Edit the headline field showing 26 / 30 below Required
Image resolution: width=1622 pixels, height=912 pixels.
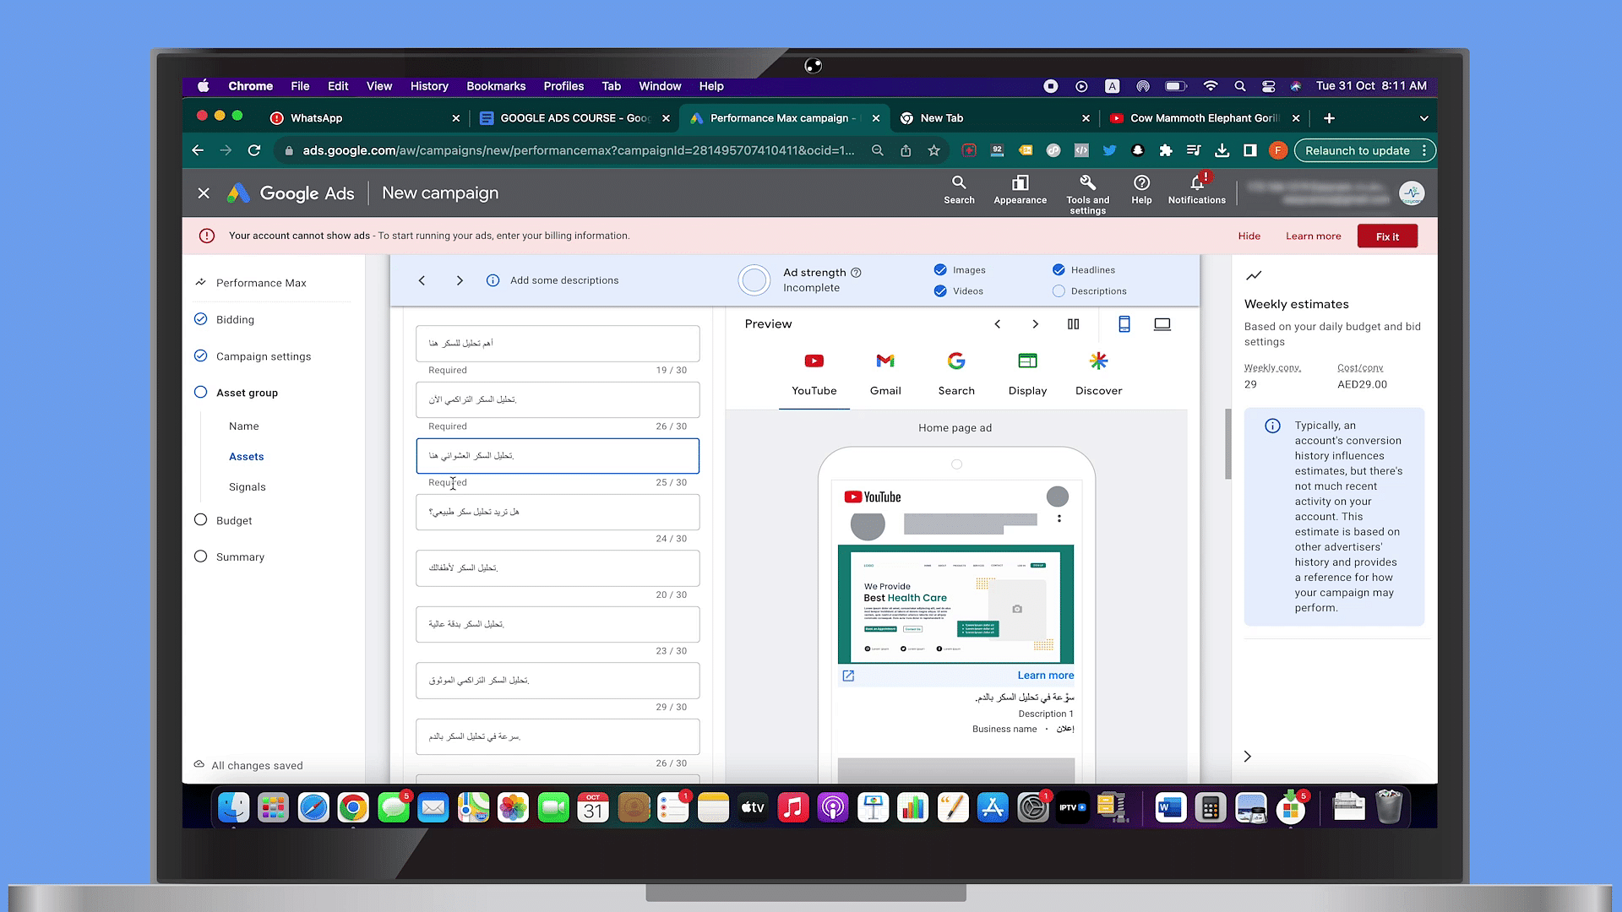tap(558, 399)
